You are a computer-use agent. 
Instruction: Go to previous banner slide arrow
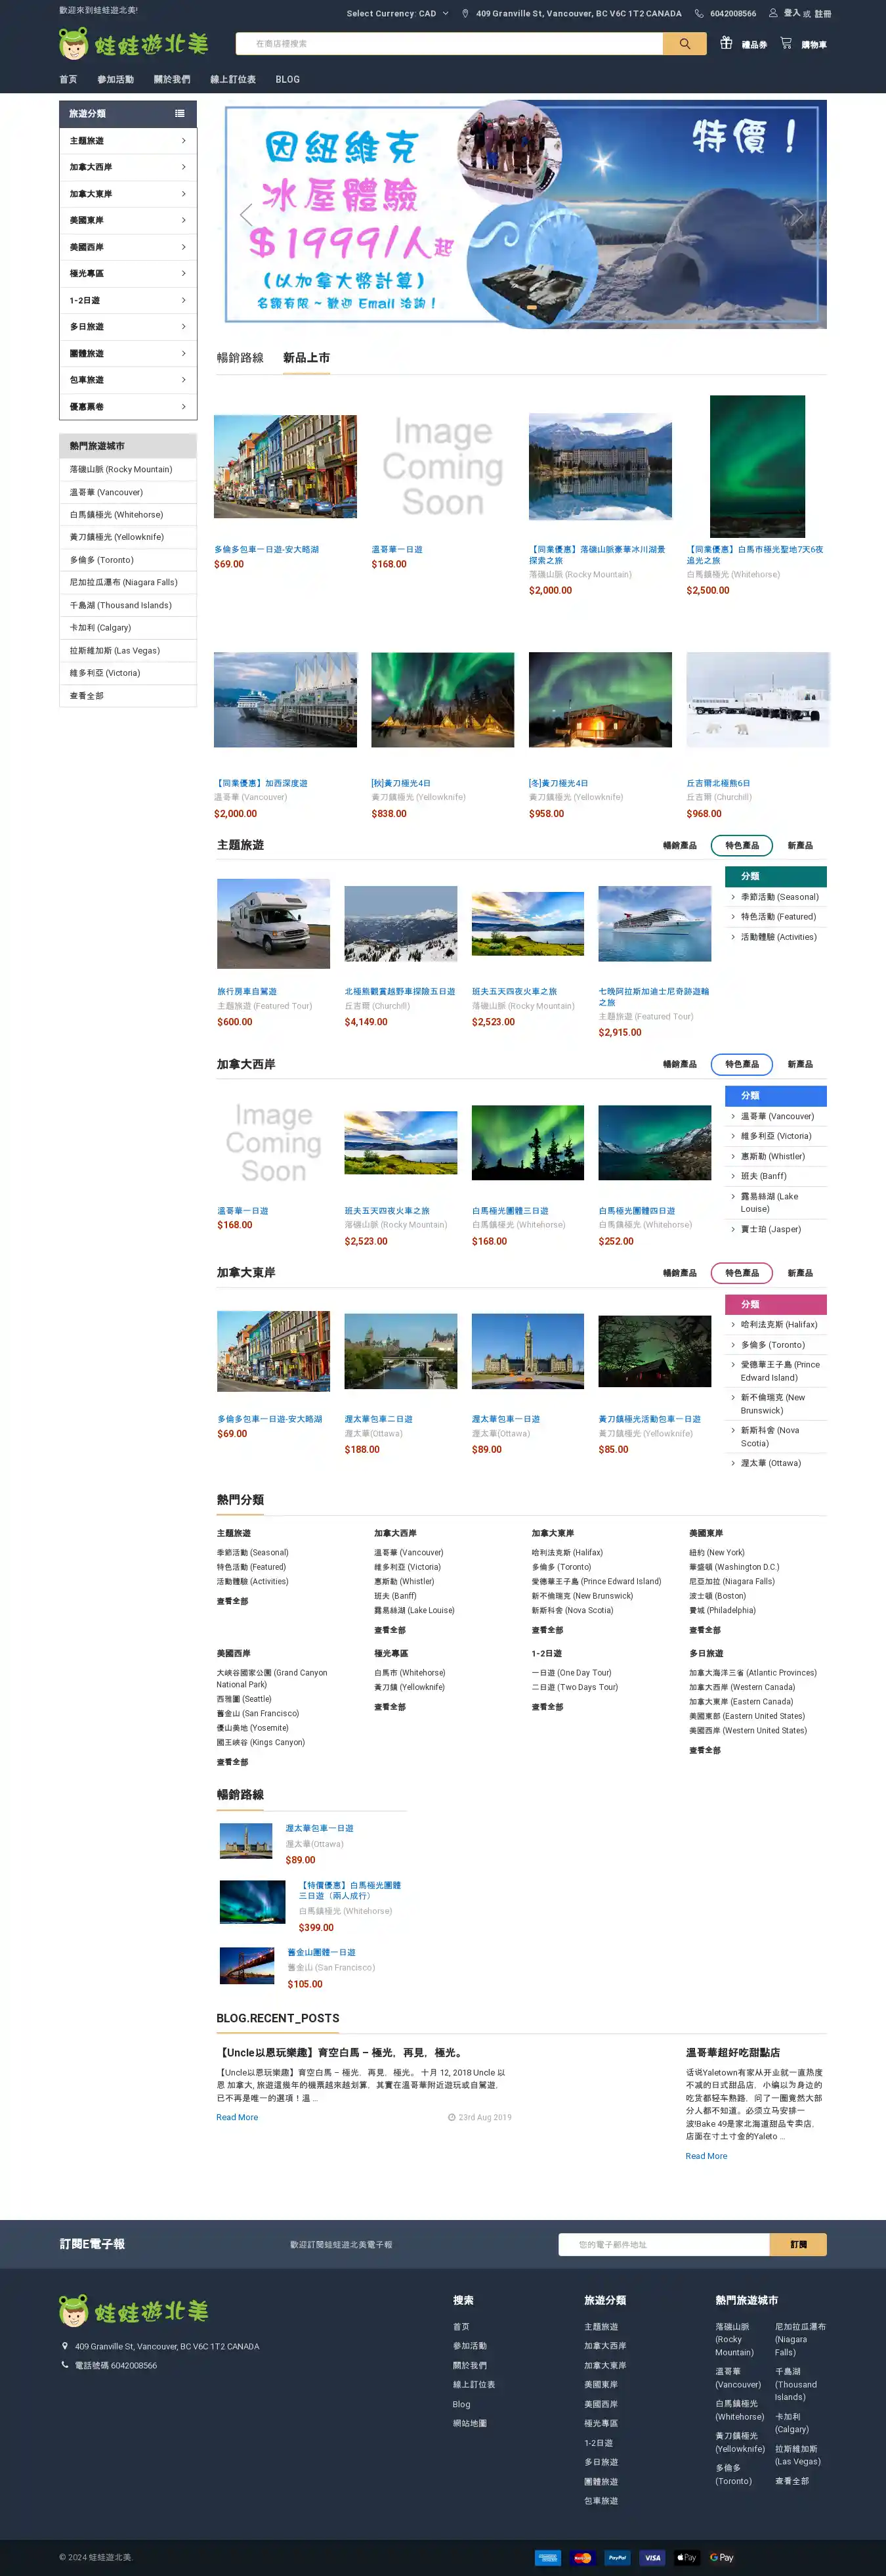[x=245, y=214]
